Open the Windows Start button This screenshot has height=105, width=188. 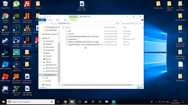[x=3, y=102]
